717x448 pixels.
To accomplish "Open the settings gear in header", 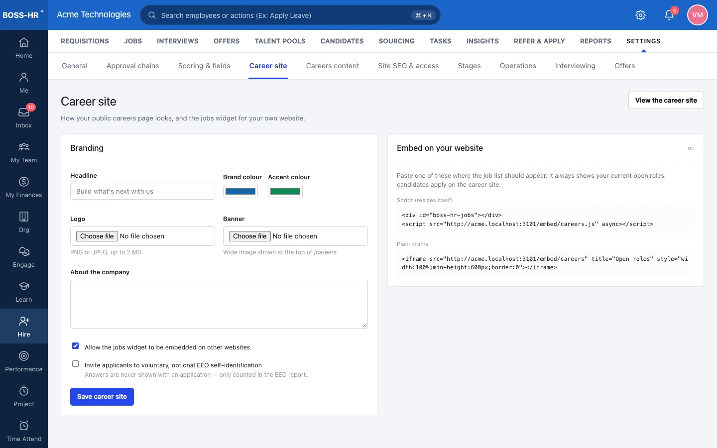I will 641,15.
